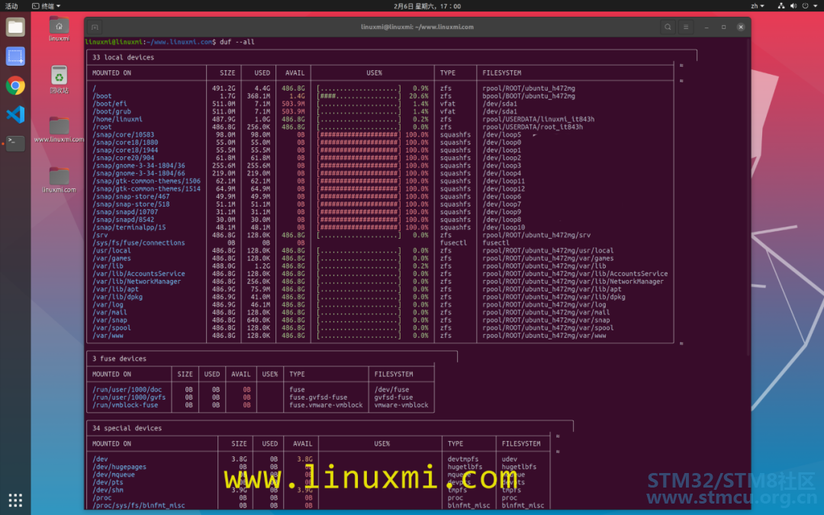Click the fuse.vmware-vmblock type cell
This screenshot has height=515, width=824.
pyautogui.click(x=326, y=405)
